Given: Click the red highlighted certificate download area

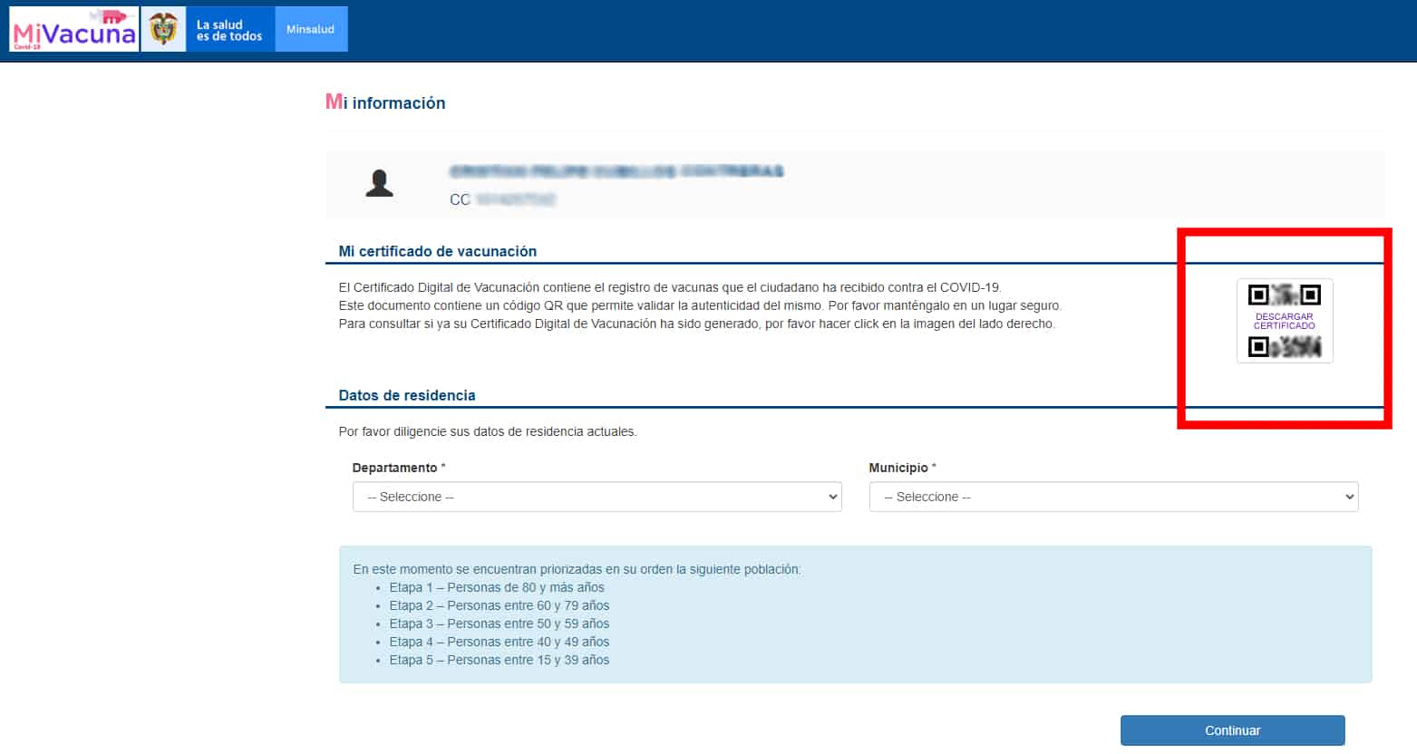Looking at the screenshot, I should point(1284,328).
